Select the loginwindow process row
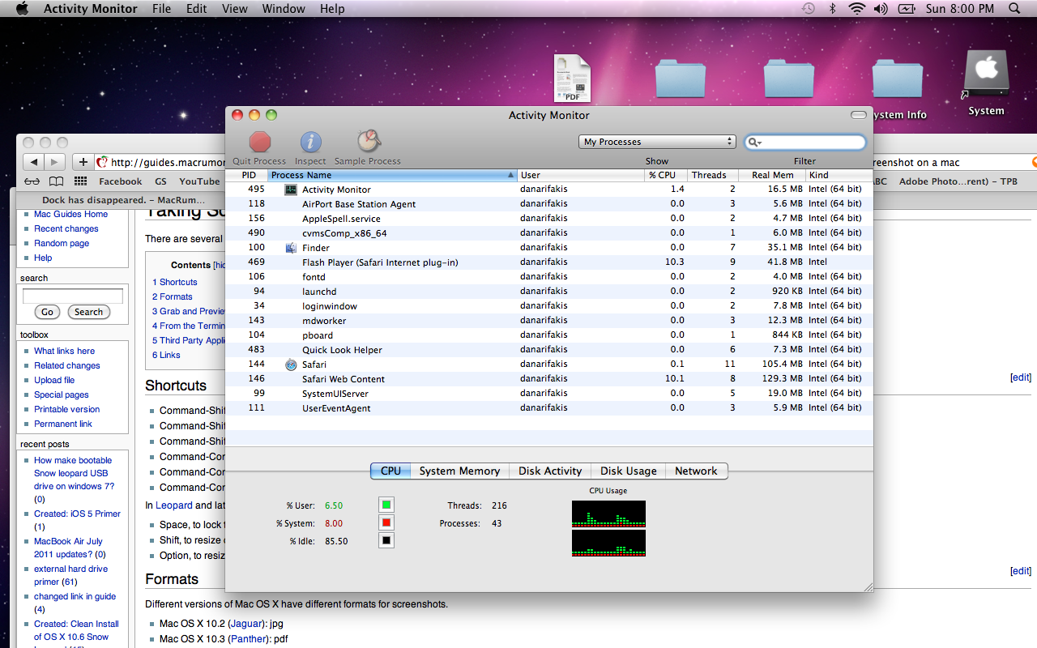 549,306
